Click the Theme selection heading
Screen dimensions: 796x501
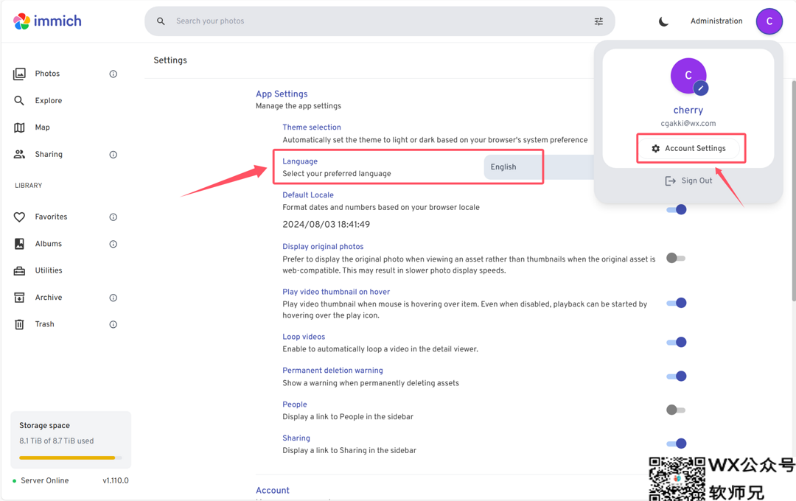[312, 127]
